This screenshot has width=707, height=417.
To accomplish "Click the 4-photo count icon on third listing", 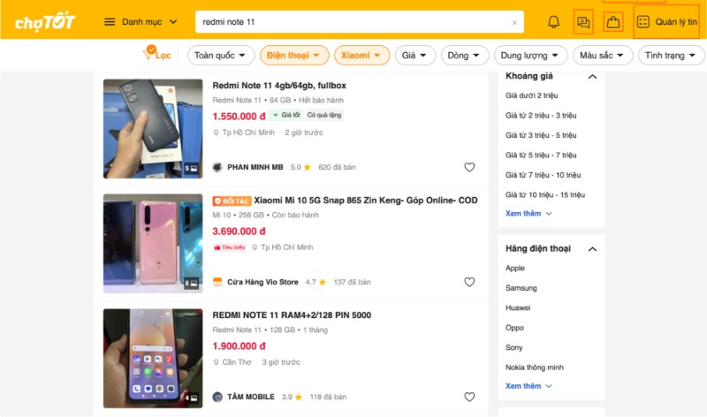I will pyautogui.click(x=191, y=398).
